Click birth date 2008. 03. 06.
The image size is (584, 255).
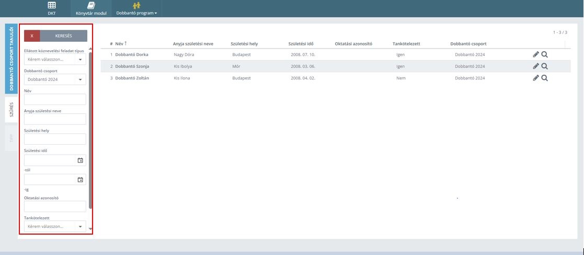(304, 66)
